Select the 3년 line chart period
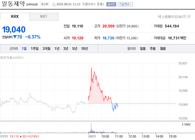Screen dimensions: 195x140 point(66,49)
